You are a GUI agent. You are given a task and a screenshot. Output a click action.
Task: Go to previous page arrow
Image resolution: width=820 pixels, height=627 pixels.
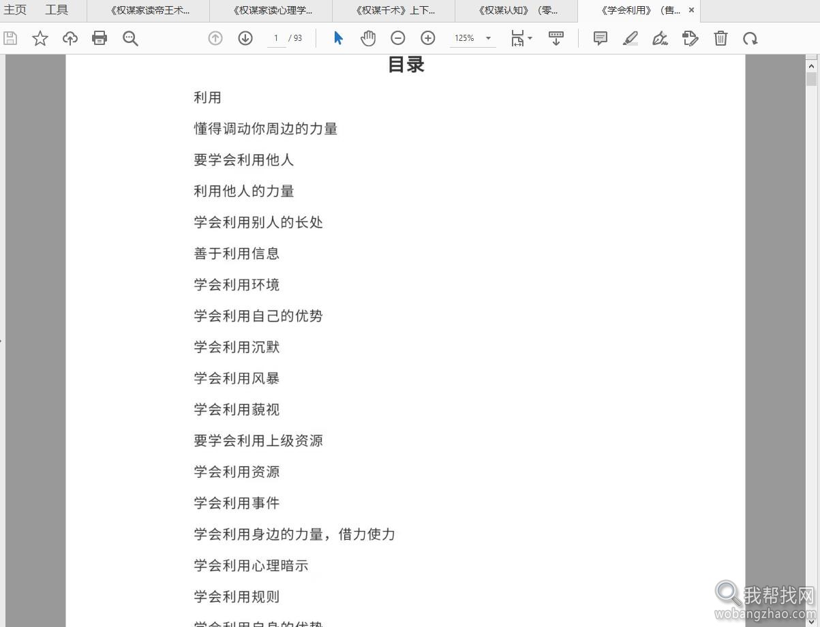[x=215, y=38]
